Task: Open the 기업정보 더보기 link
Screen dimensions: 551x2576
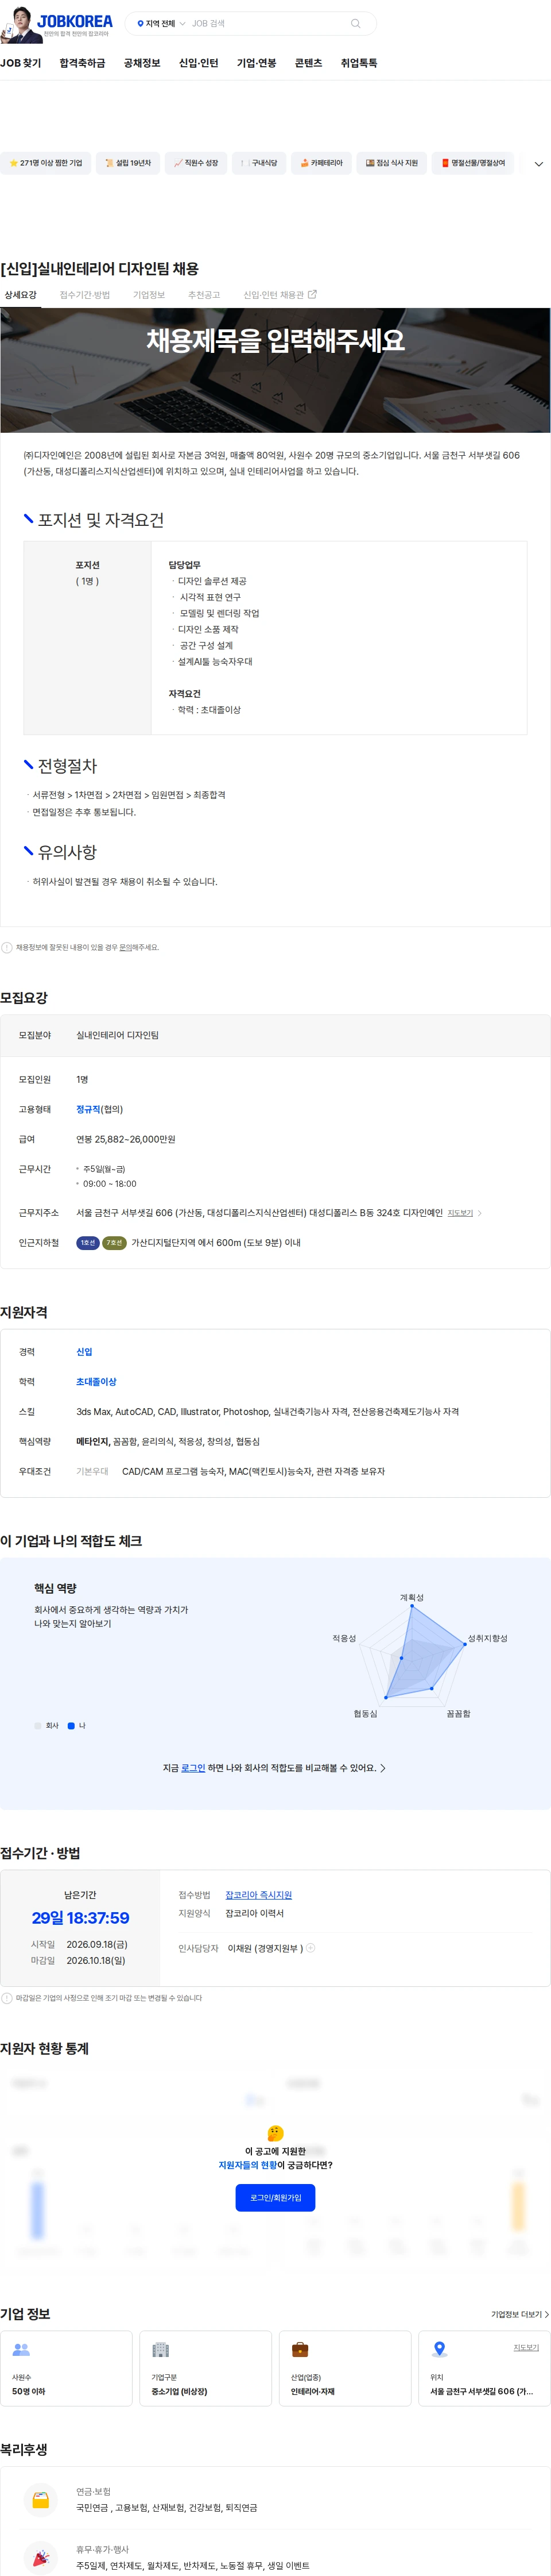Action: pyautogui.click(x=519, y=2315)
